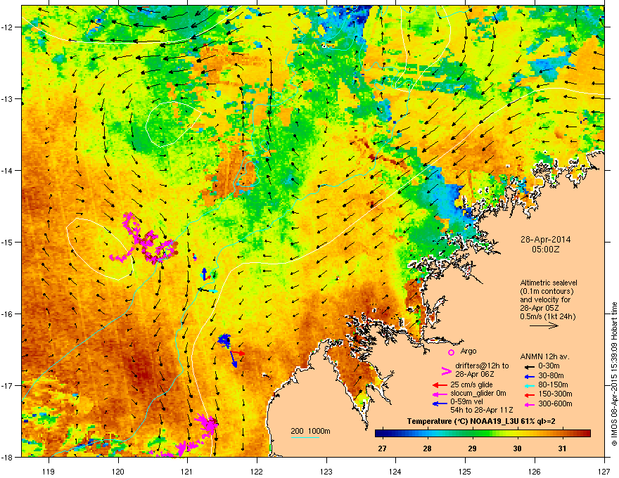Click the 'Argo' legend label

tap(468, 351)
